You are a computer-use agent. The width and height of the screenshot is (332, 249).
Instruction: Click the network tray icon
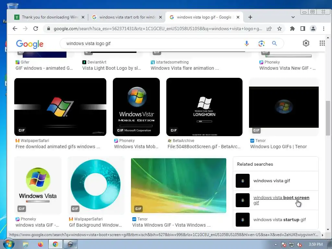291,244
